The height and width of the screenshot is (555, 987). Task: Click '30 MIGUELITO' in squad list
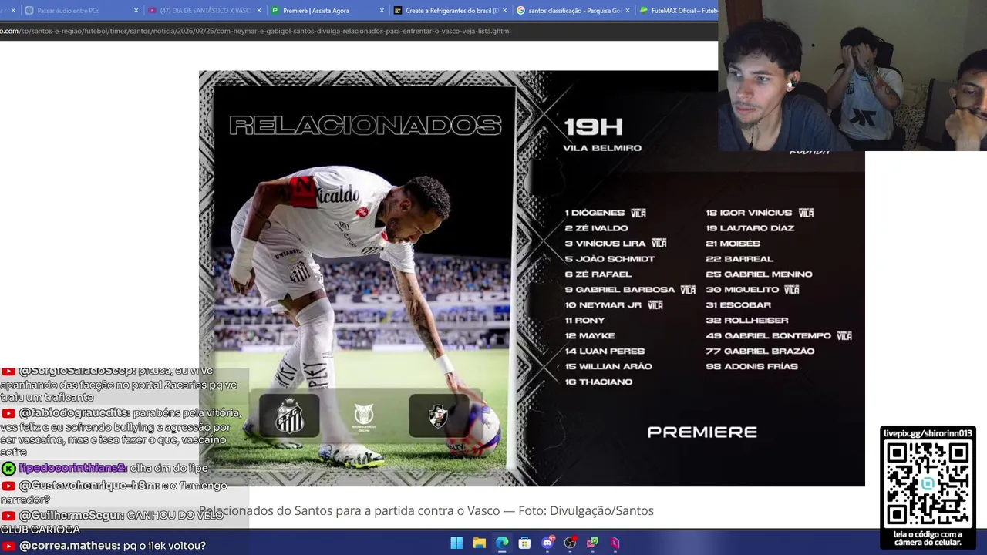click(742, 290)
